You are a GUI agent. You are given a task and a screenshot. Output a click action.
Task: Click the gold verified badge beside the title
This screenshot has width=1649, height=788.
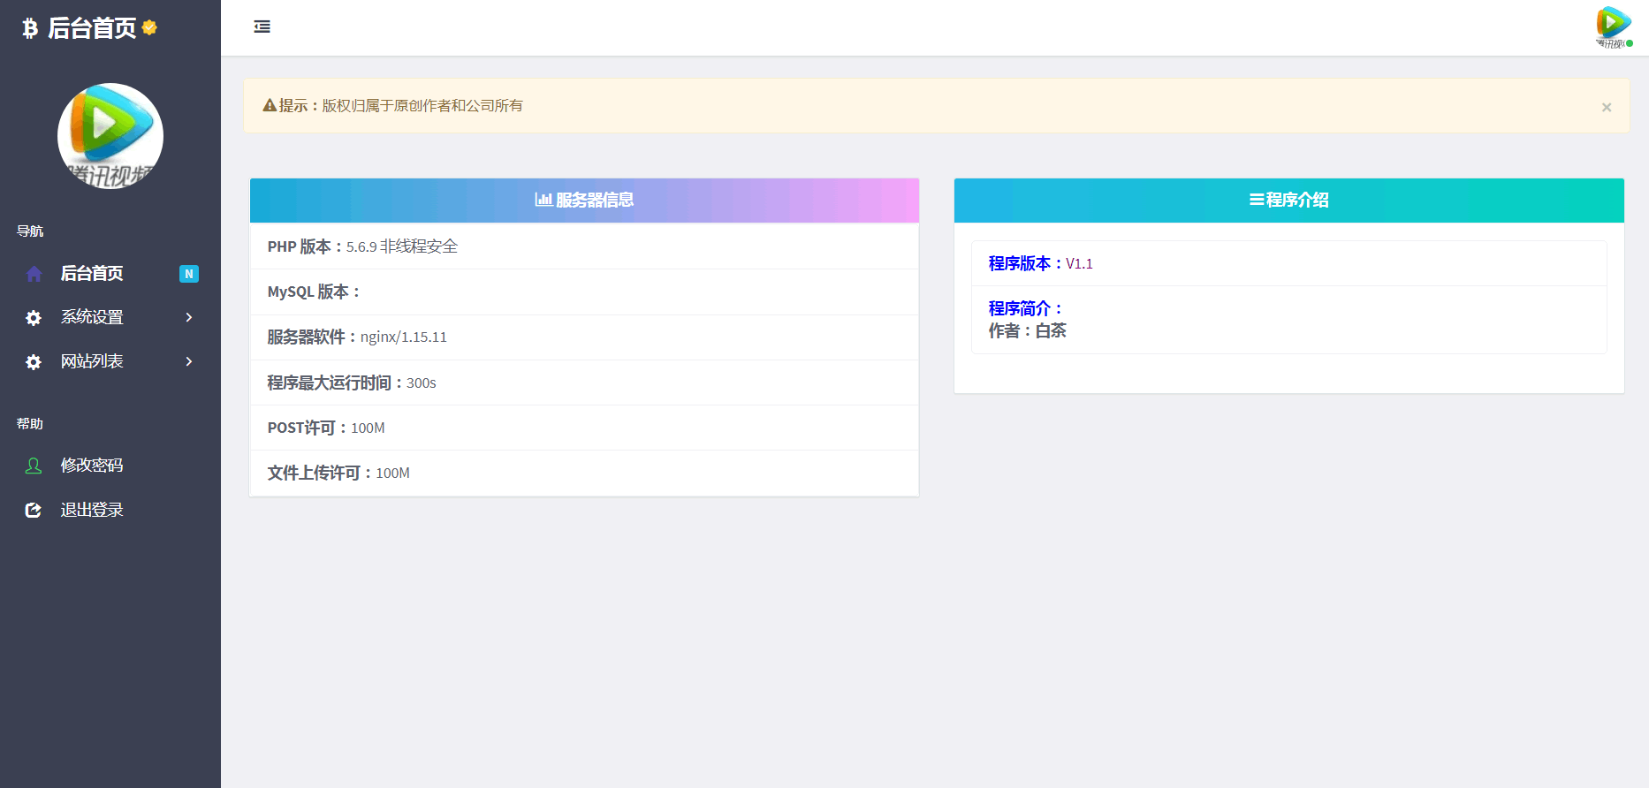(149, 27)
